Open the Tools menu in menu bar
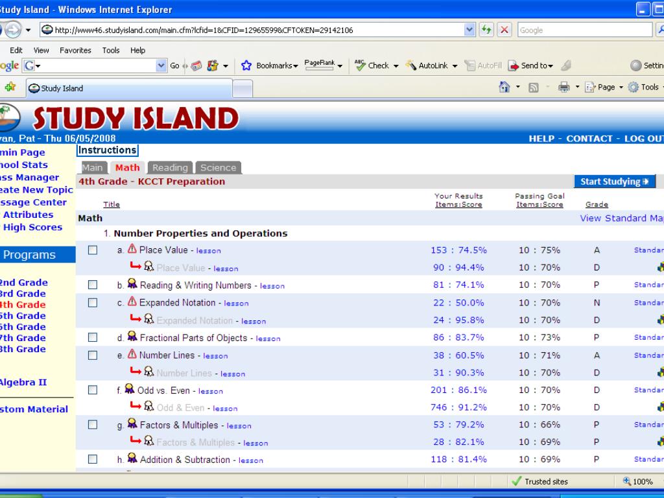 [x=111, y=50]
